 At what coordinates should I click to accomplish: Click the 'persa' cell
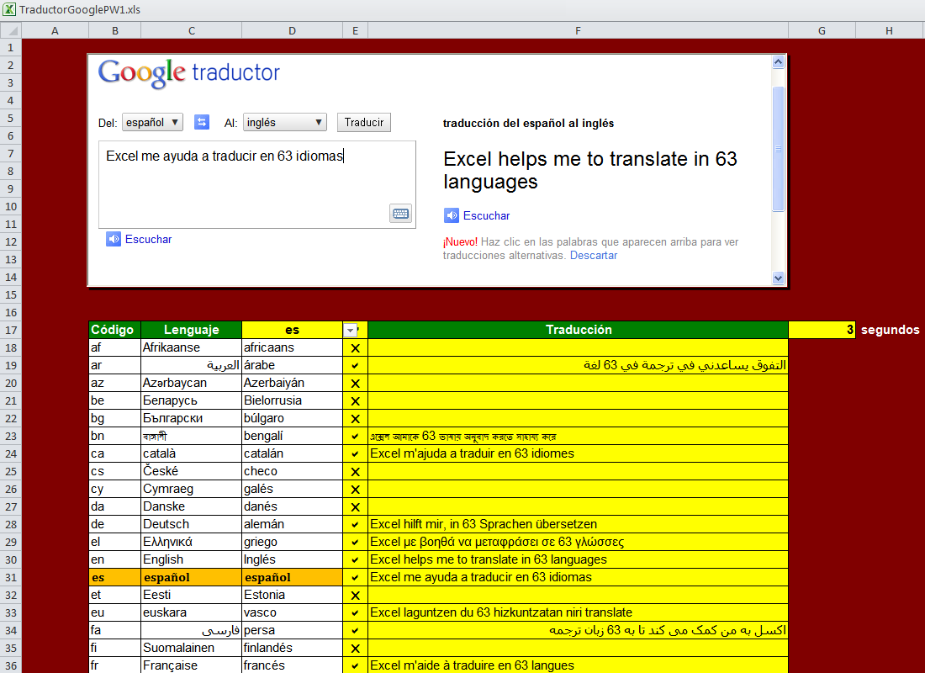292,630
